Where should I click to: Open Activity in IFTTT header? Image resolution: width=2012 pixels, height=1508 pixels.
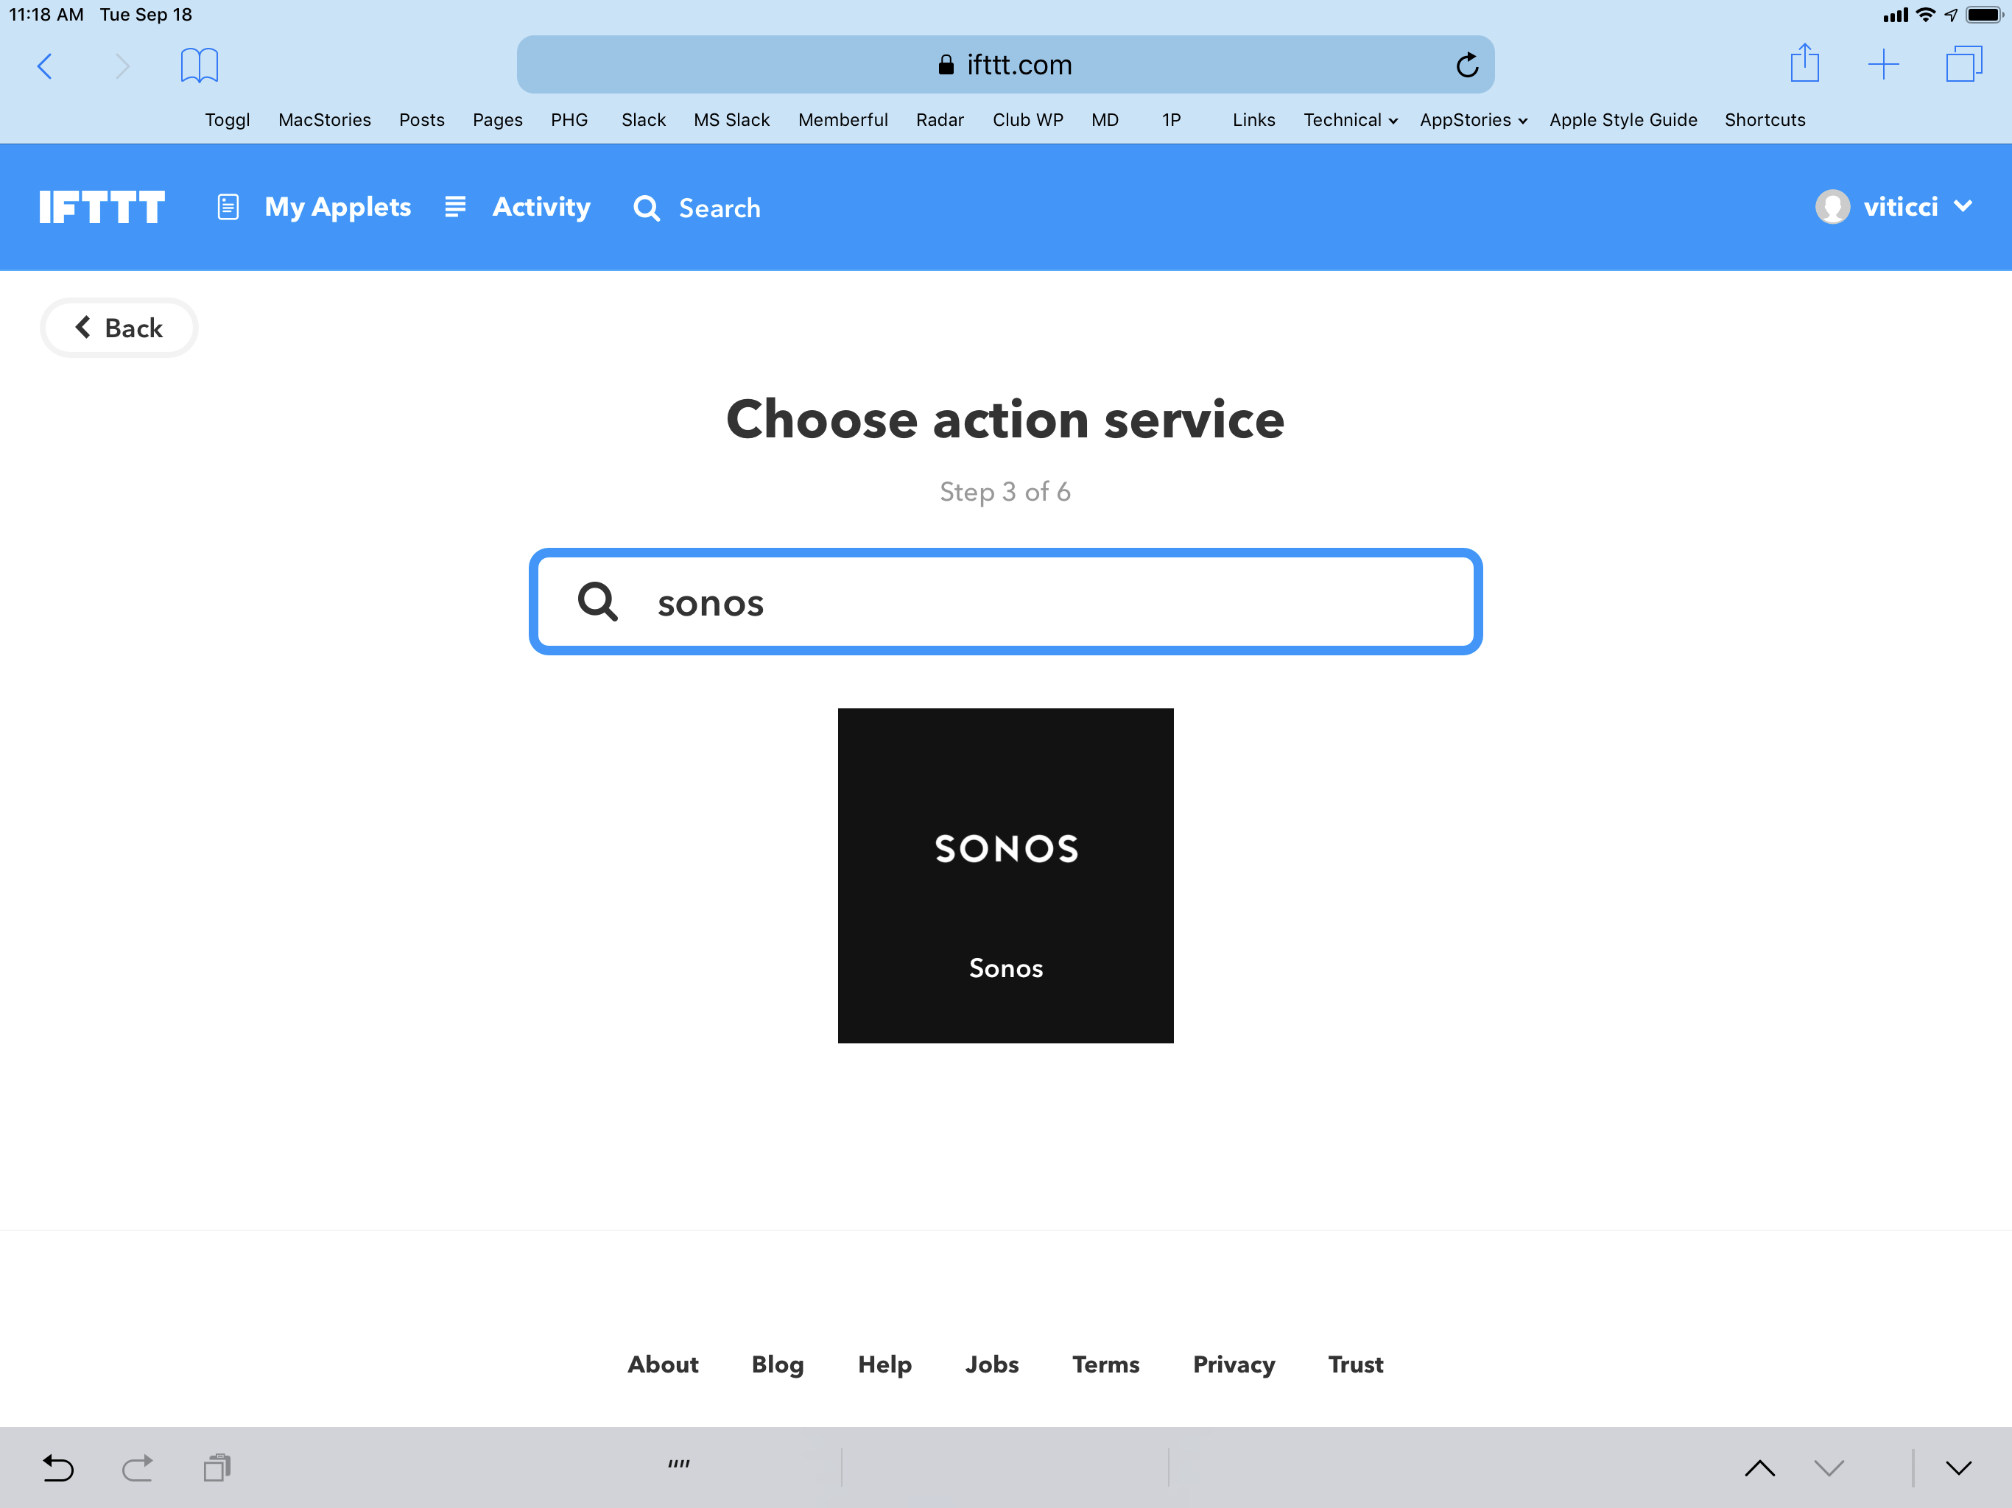click(x=541, y=208)
